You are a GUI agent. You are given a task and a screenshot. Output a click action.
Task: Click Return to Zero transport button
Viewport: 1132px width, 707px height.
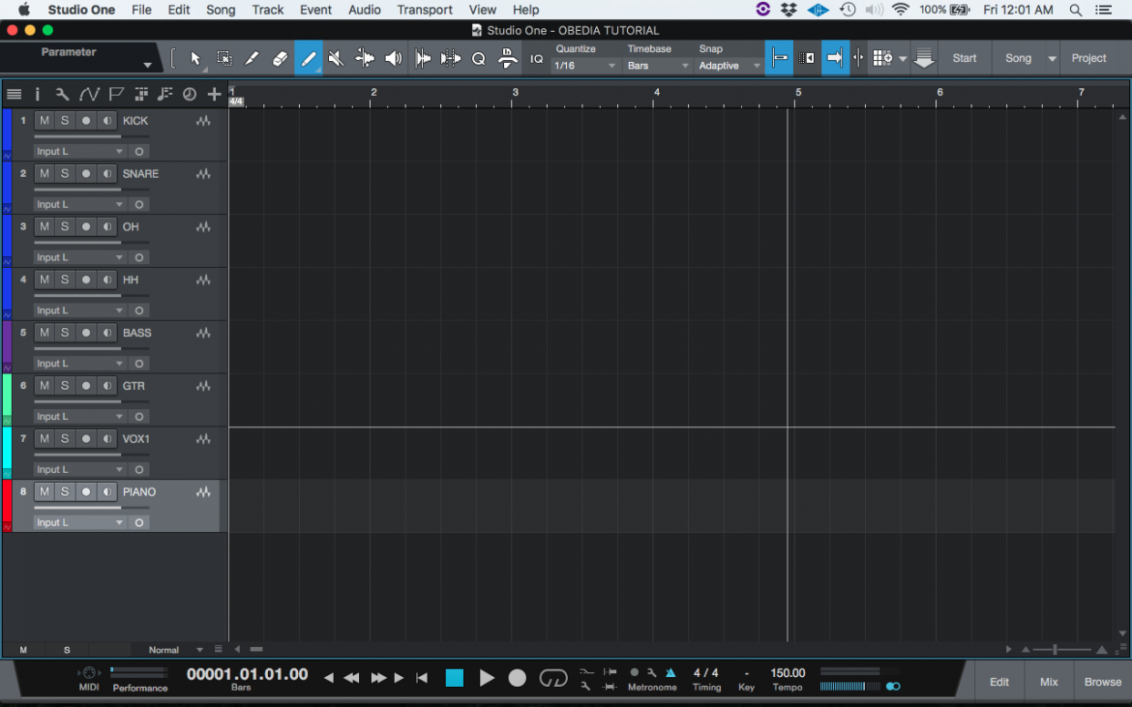pyautogui.click(x=422, y=678)
